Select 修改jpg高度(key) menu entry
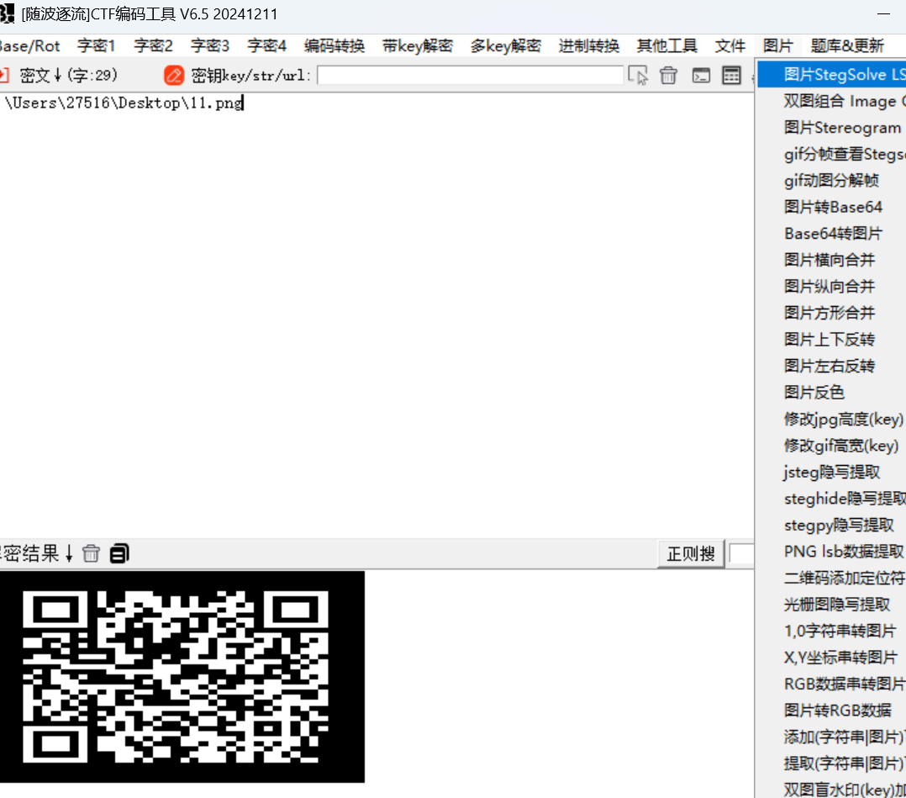 coord(831,420)
